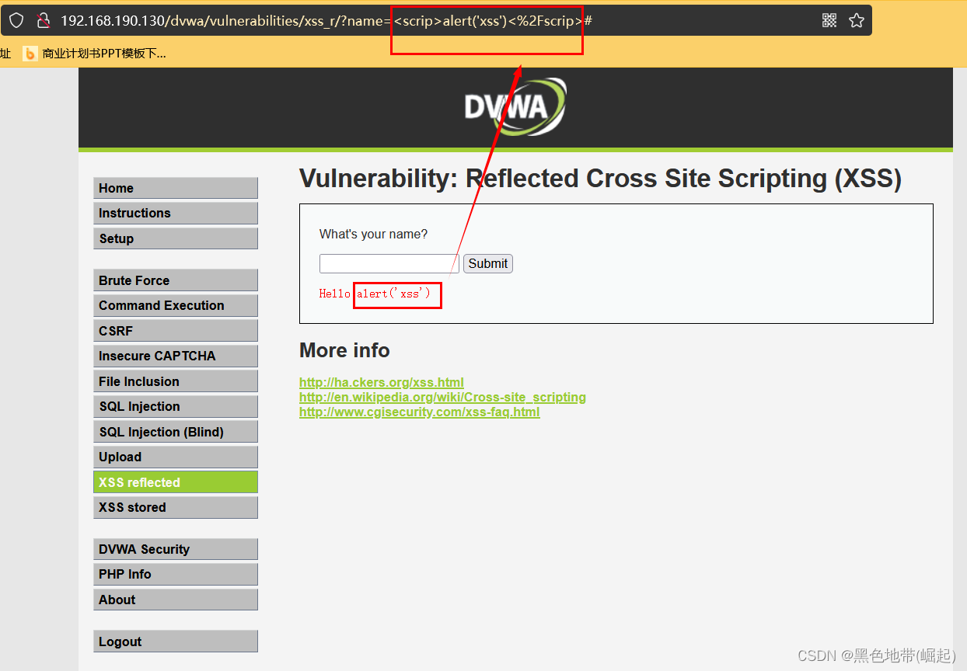Navigate to the Instructions section

175,213
